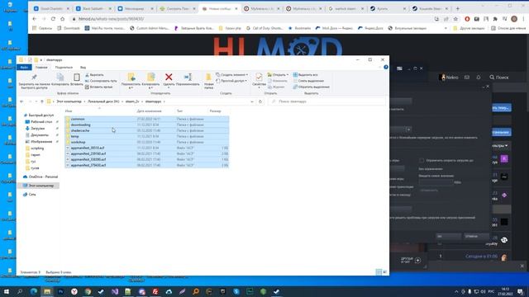The width and height of the screenshot is (529, 297).
Task: Select the common folder
Action: tap(147, 119)
